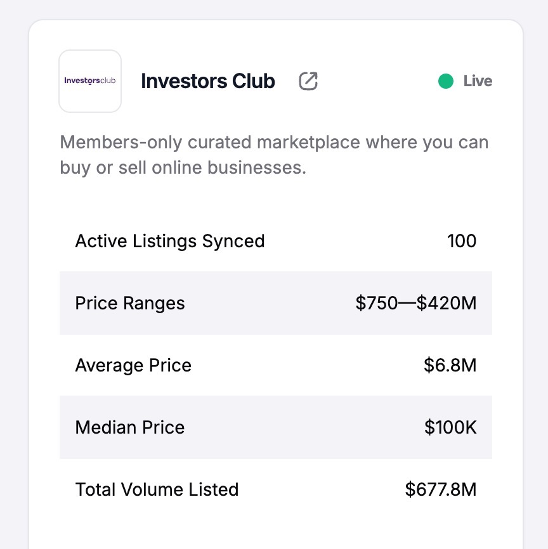
Task: Select the Investors Club title
Action: (208, 81)
